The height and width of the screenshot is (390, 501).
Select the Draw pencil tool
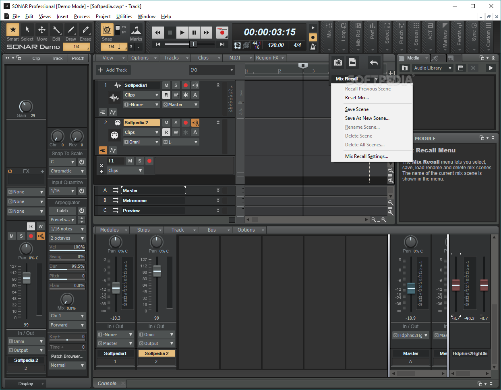pos(71,30)
